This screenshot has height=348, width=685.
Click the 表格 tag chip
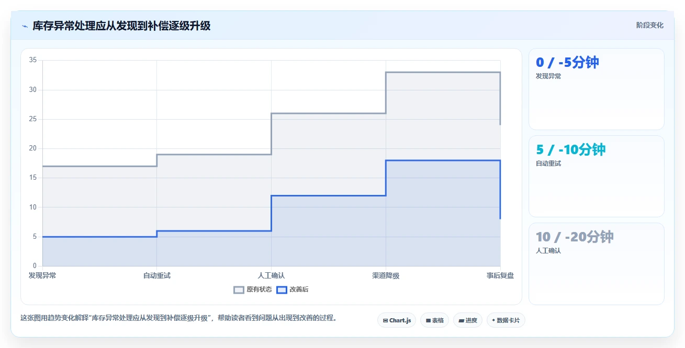coord(434,320)
